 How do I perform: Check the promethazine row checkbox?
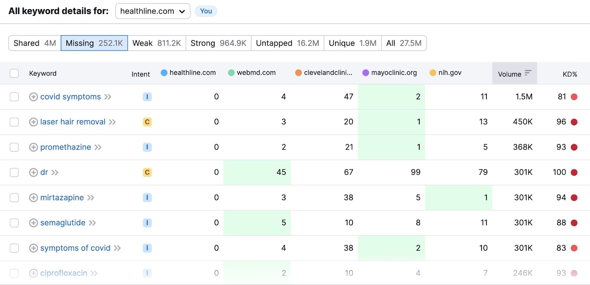14,147
